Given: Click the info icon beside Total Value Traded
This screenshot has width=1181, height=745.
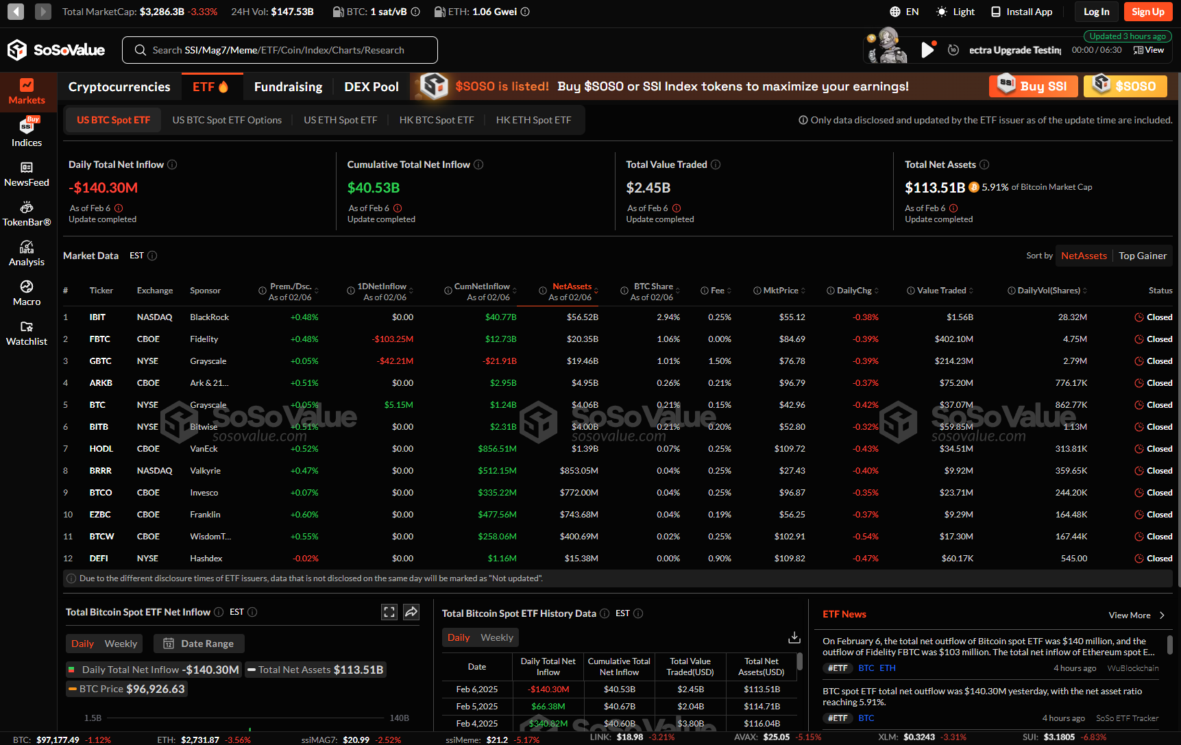Looking at the screenshot, I should click(x=716, y=164).
